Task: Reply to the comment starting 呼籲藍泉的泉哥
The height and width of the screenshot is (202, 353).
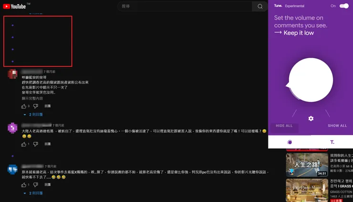Action: pyautogui.click(x=48, y=106)
